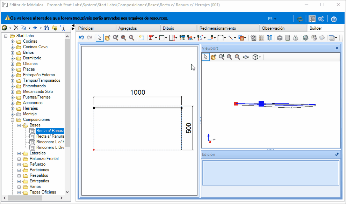The image size is (346, 204).
Task: Open the Viewport cube view dropdown
Action: (x=260, y=57)
